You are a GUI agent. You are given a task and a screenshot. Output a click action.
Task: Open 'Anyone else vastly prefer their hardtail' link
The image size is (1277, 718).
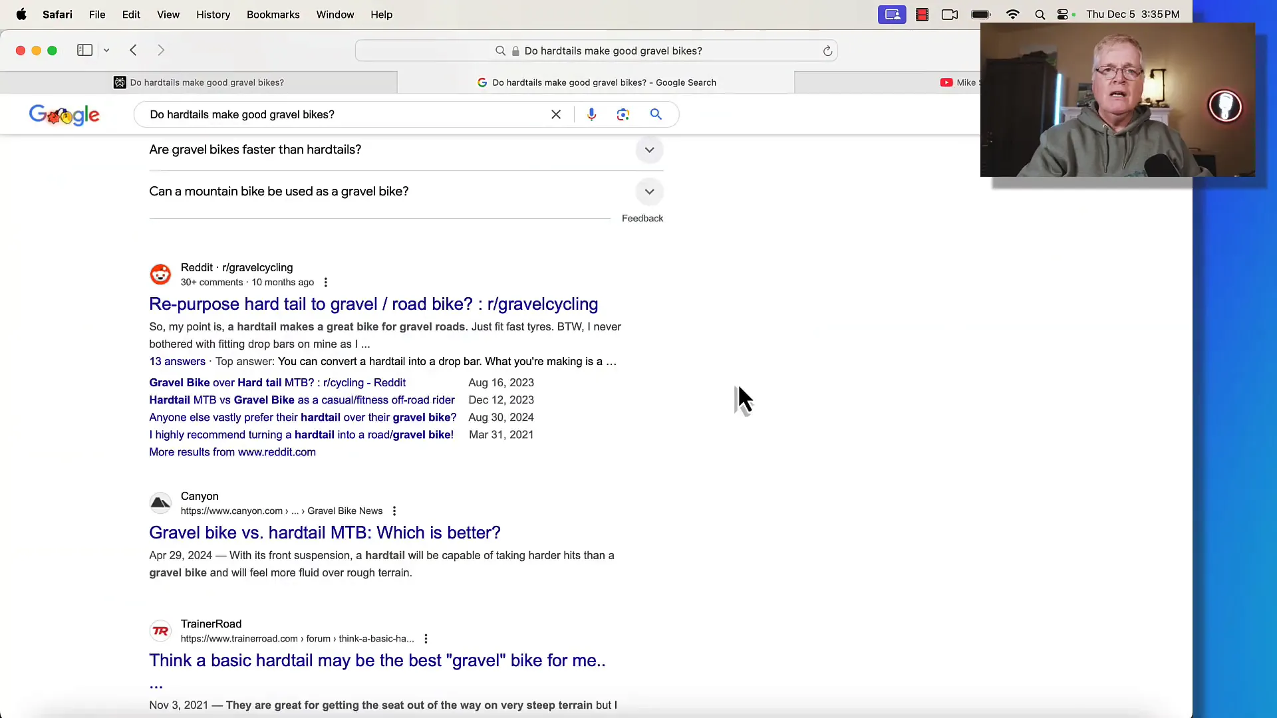[x=303, y=417]
